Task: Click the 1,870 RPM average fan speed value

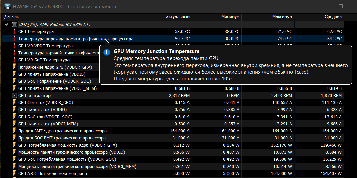Action: pyautogui.click(x=332, y=96)
